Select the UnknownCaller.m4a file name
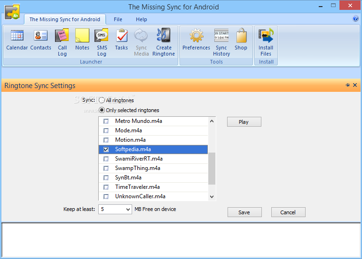Viewport: 362px width, 259px height. coord(140,196)
